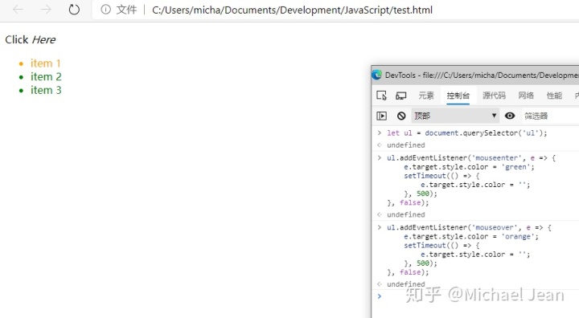Image resolution: width=579 pixels, height=318 pixels.
Task: Click the 'item 1' list entry
Action: point(45,63)
